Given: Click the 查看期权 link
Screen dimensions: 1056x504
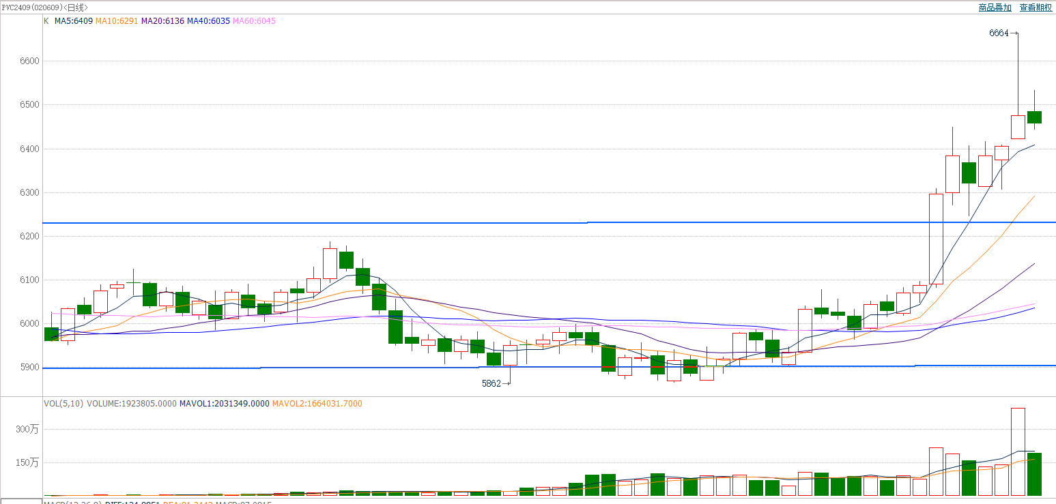Looking at the screenshot, I should point(1036,8).
